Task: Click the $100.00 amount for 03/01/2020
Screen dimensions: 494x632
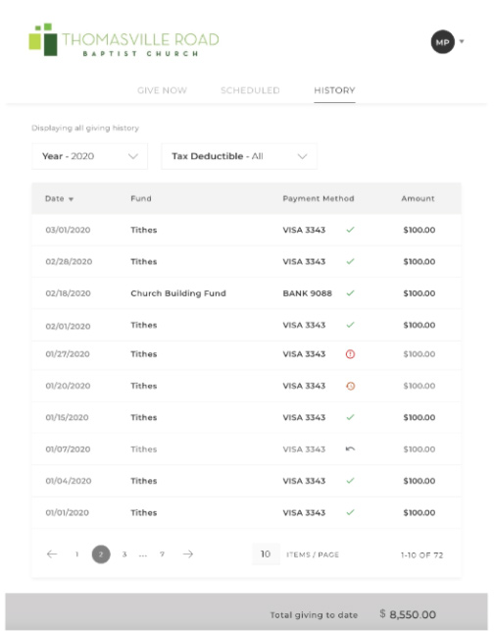Action: pos(420,230)
